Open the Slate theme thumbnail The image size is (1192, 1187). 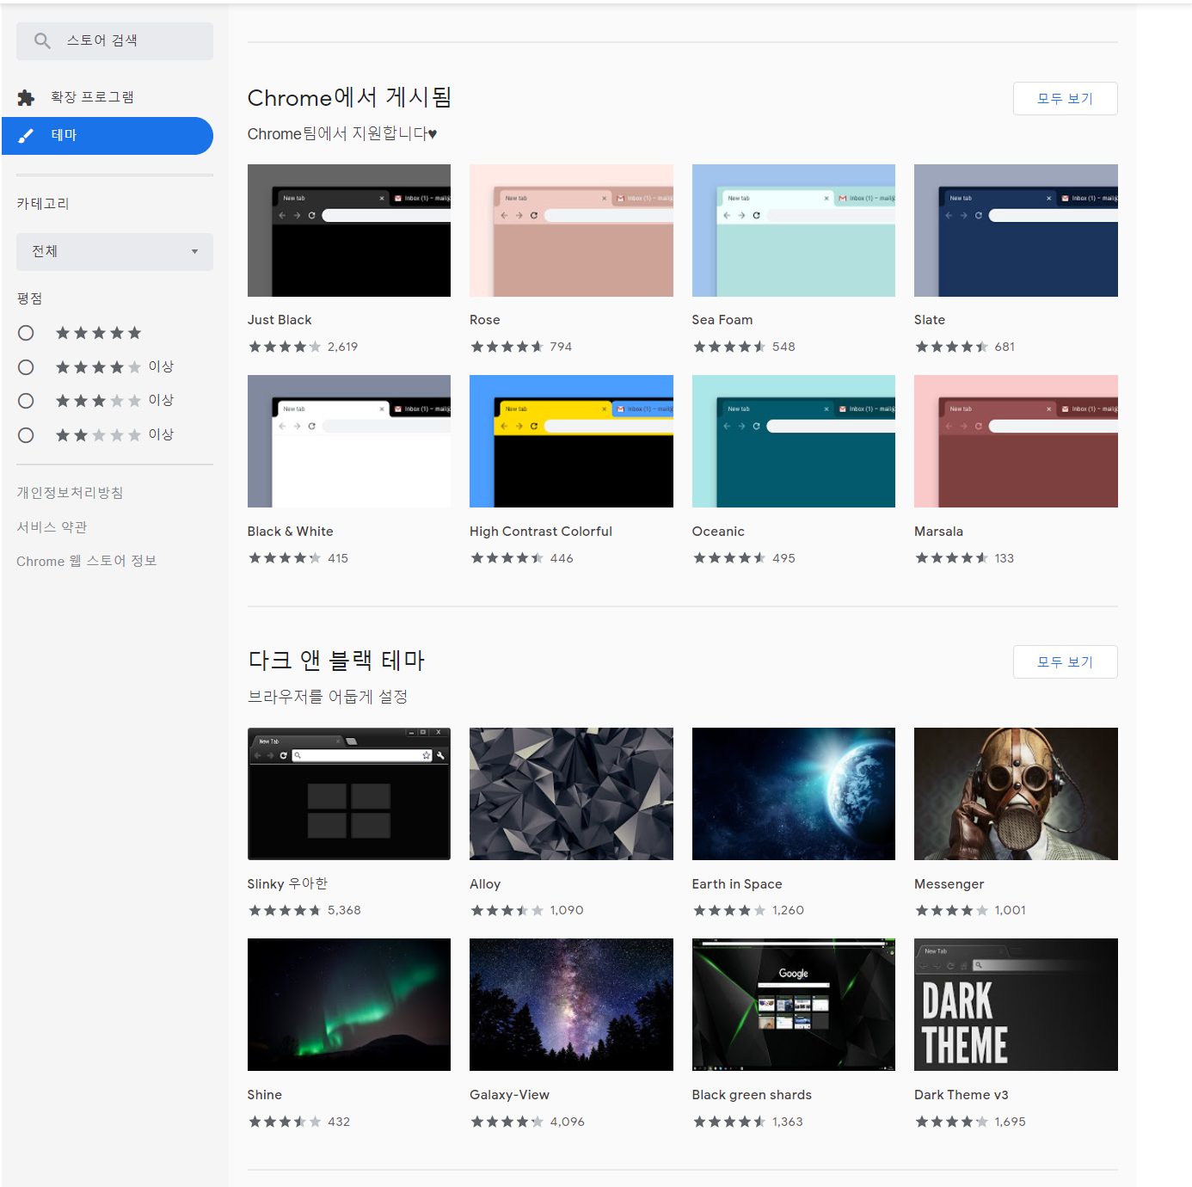1016,231
